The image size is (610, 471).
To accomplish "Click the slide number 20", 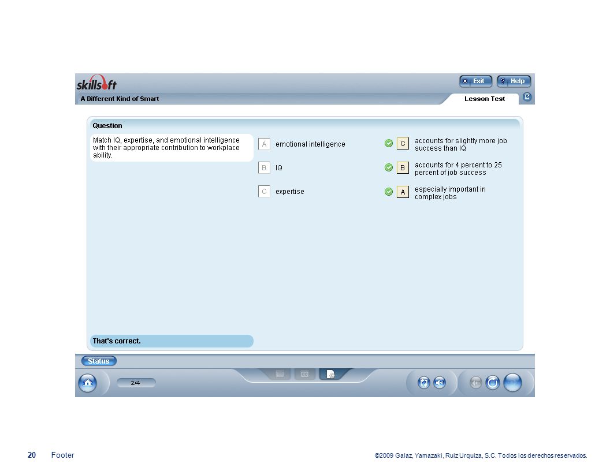I will tap(32, 455).
